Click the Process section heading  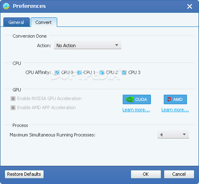click(20, 125)
